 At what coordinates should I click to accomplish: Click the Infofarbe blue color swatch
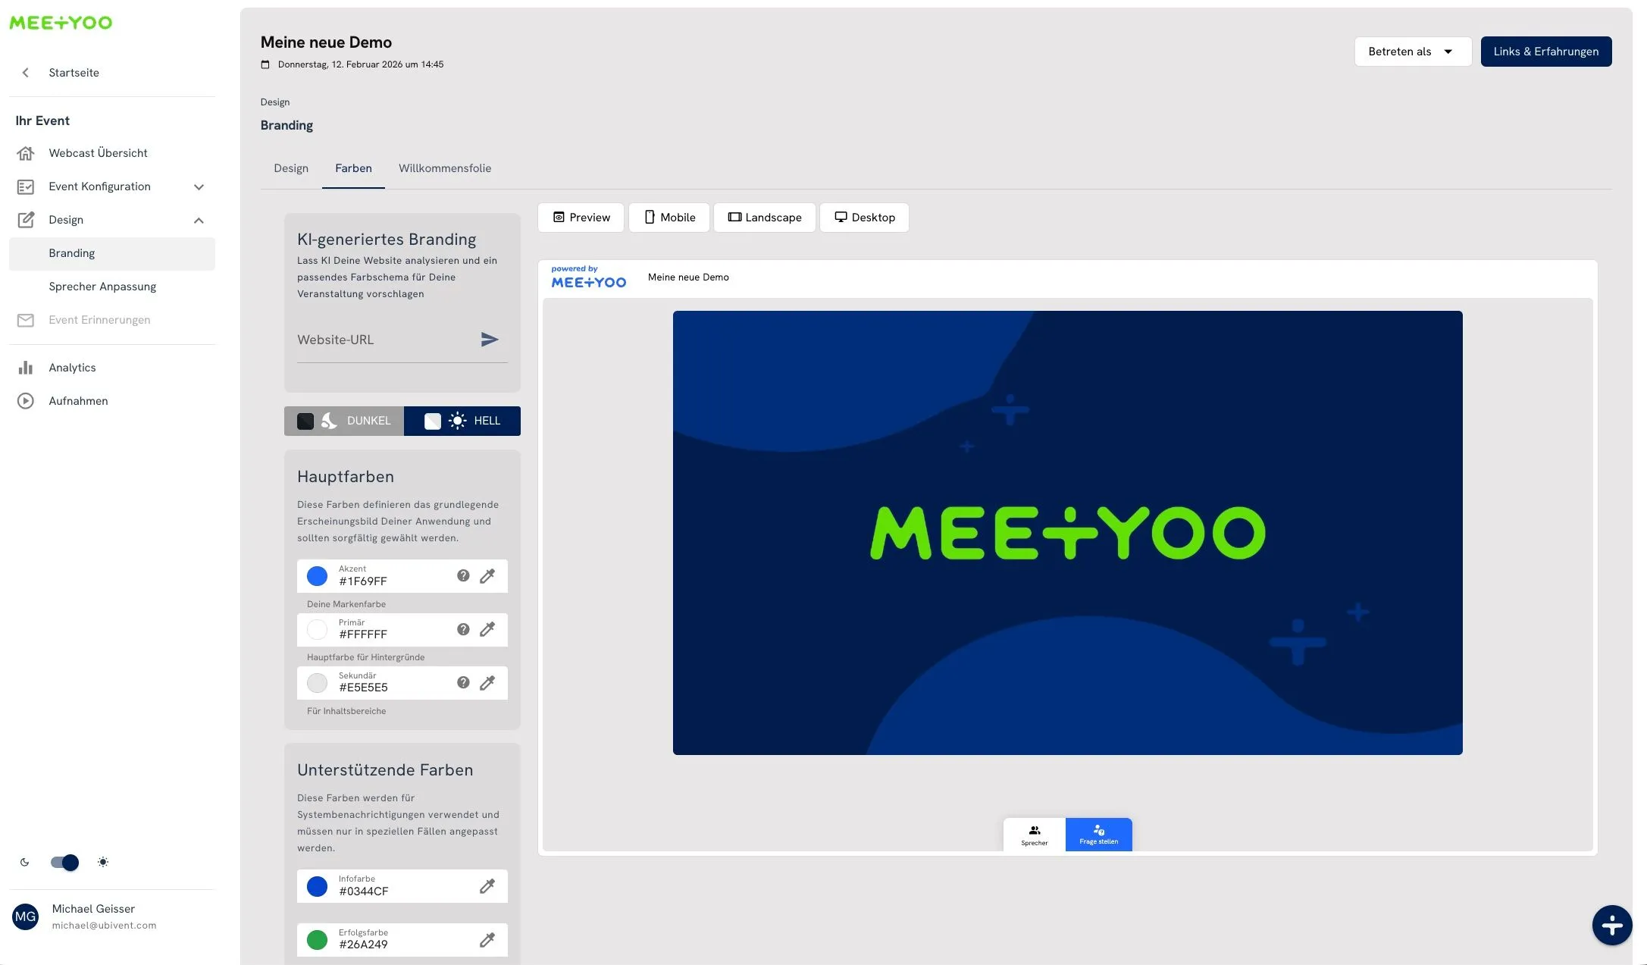[x=317, y=886]
